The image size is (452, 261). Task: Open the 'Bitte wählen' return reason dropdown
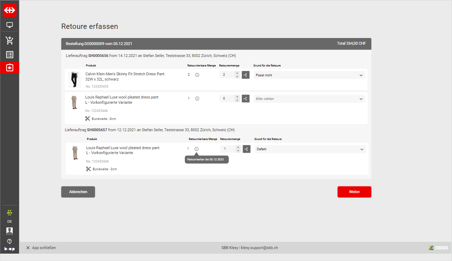click(309, 99)
